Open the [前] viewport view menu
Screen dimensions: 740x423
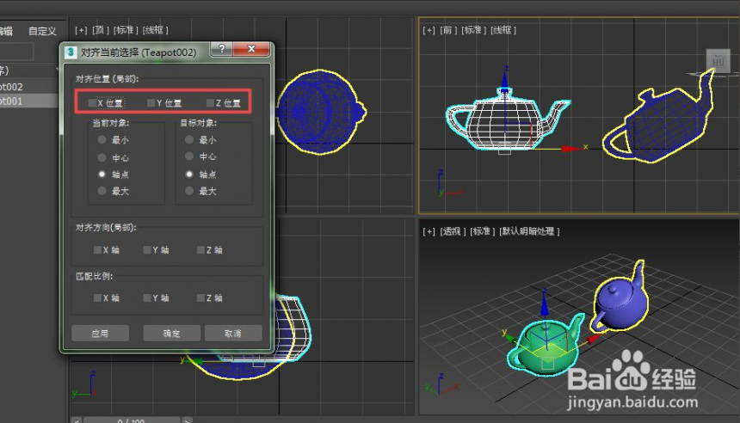click(448, 30)
